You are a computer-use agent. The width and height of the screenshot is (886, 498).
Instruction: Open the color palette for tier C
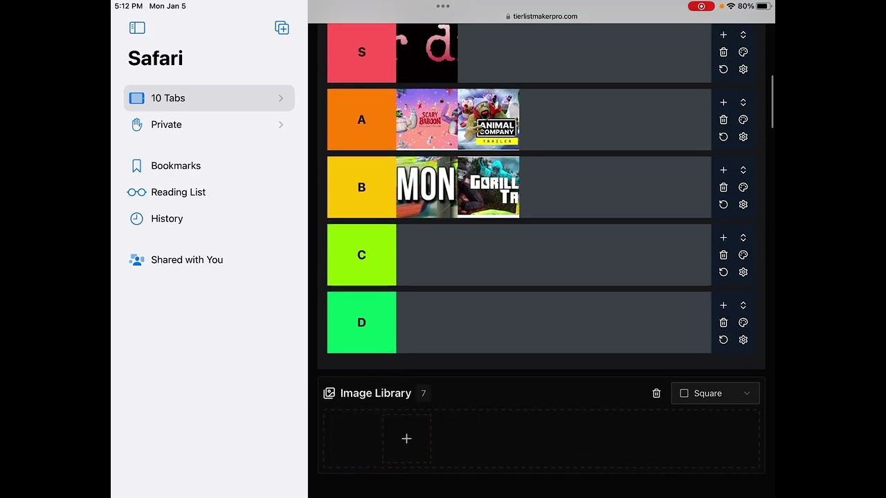743,255
